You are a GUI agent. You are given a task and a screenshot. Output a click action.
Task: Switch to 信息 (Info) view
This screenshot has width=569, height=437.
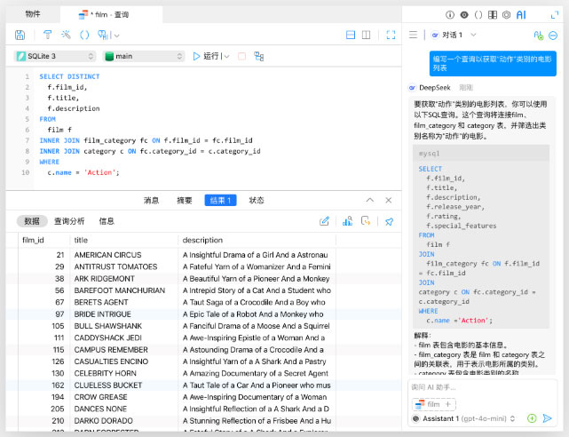pyautogui.click(x=107, y=221)
